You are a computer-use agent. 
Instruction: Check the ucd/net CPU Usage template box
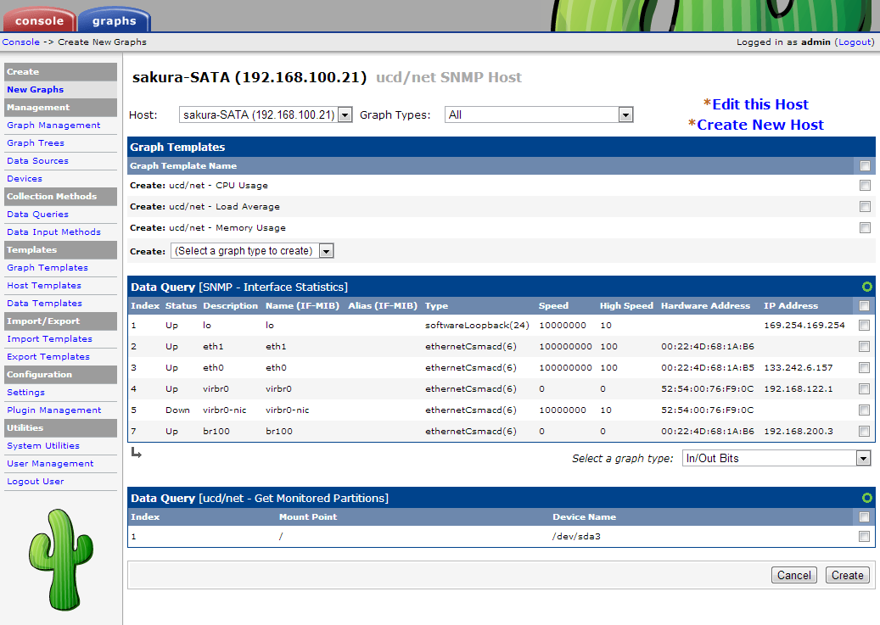coord(865,185)
